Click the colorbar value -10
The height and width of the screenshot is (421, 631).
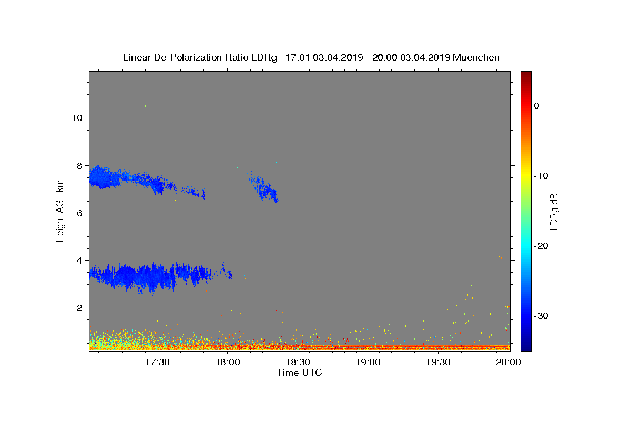pyautogui.click(x=541, y=176)
